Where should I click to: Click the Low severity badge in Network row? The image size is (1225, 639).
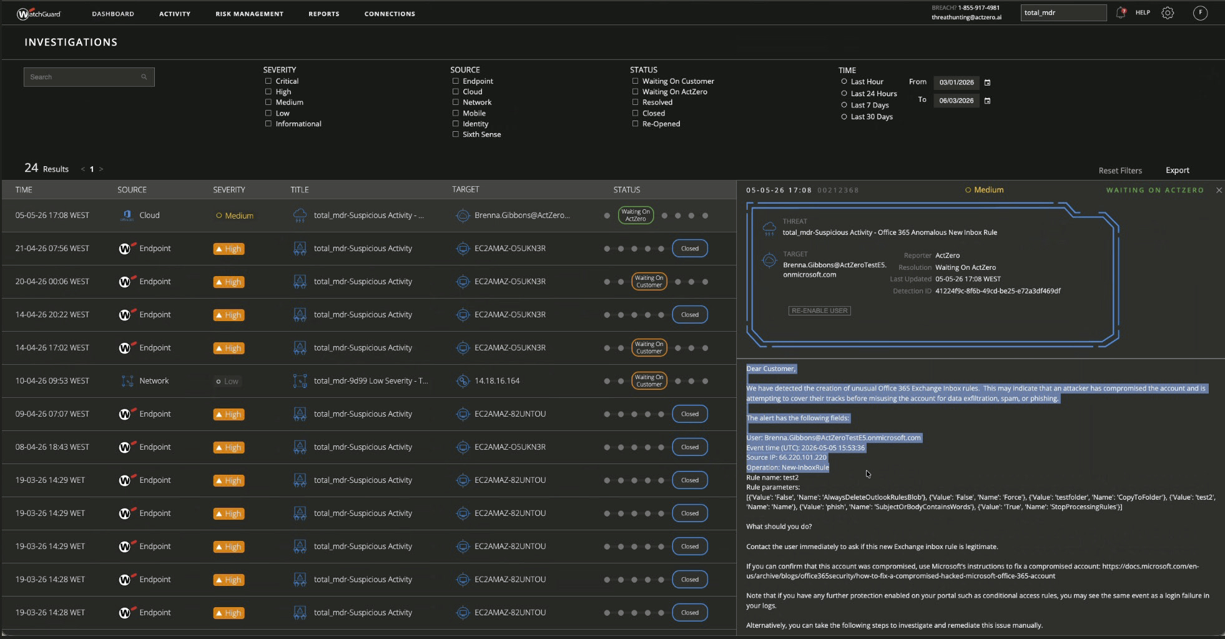coord(227,381)
